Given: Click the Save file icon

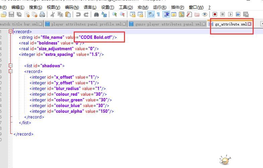Looking at the screenshot, I should 11,14.
